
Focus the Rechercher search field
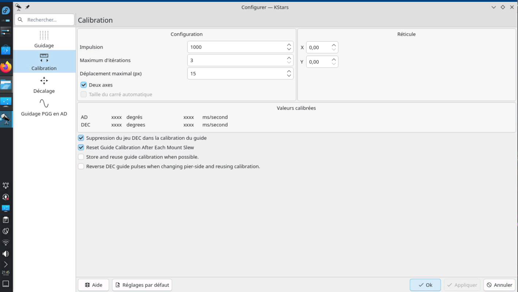45,20
